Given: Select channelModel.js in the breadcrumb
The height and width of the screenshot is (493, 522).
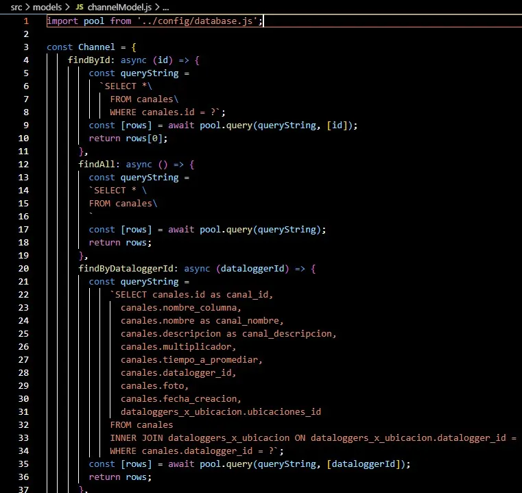Looking at the screenshot, I should click(x=119, y=7).
